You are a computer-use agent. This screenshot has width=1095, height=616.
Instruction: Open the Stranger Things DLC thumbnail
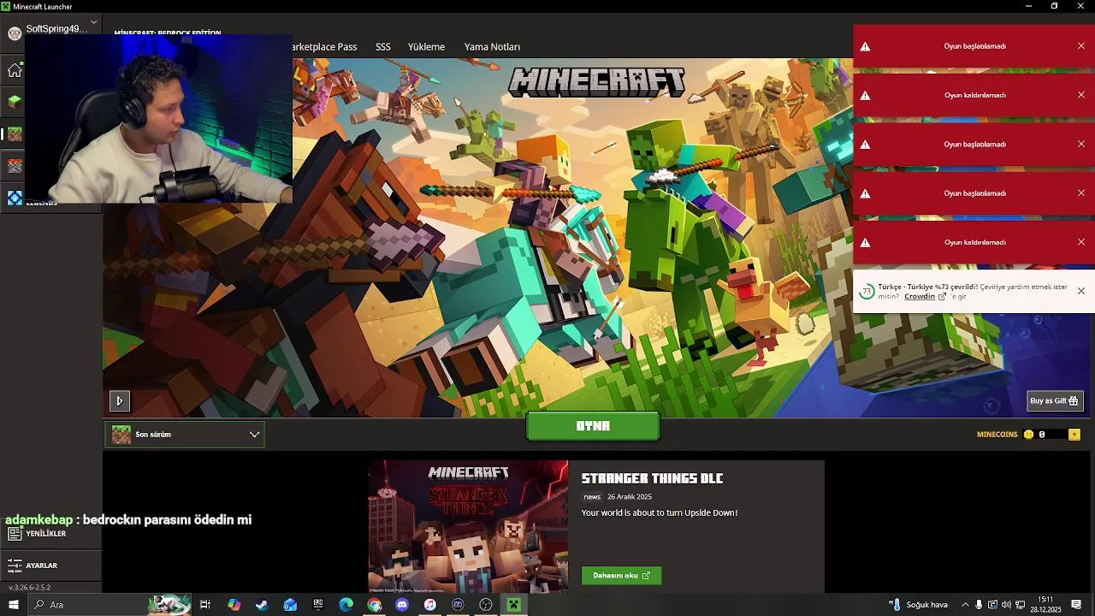pyautogui.click(x=468, y=526)
